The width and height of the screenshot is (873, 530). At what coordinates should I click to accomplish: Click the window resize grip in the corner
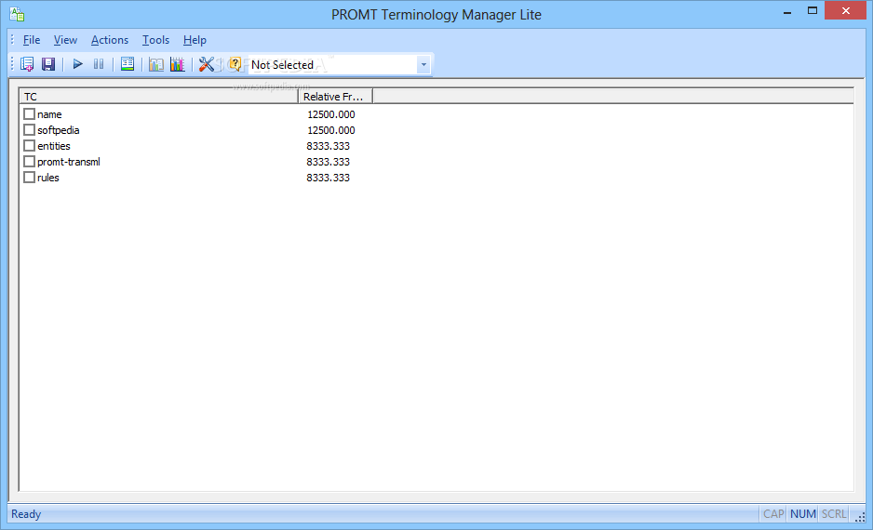tap(860, 517)
